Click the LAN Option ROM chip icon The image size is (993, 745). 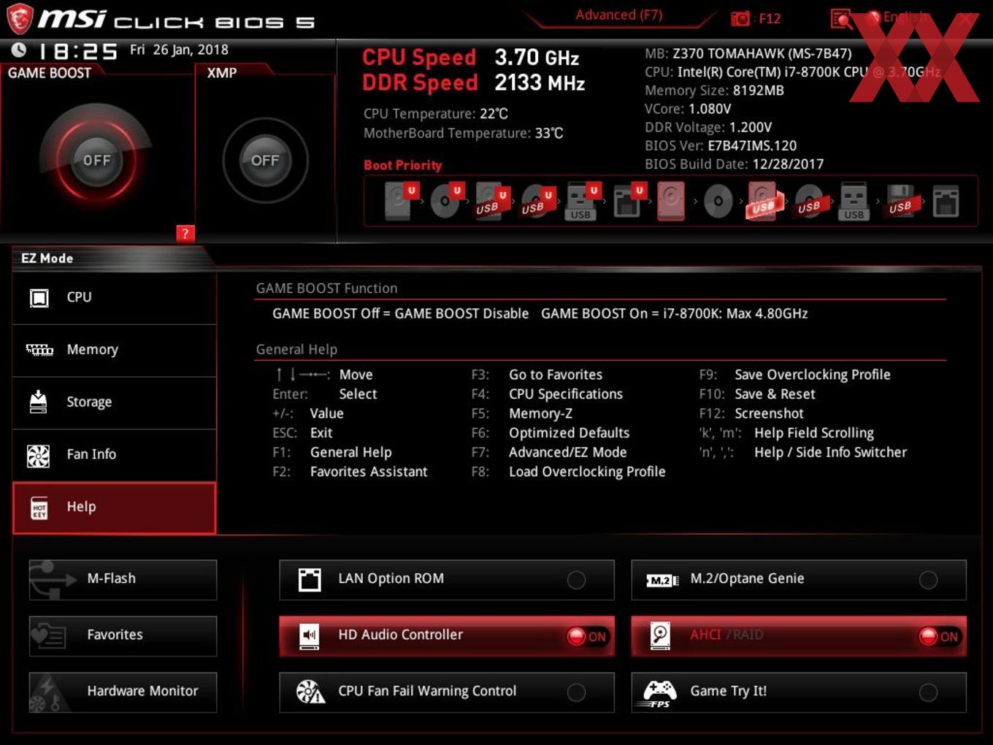(x=310, y=579)
